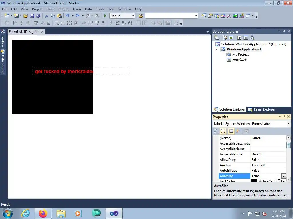The height and width of the screenshot is (219, 293).
Task: Click View Code icon in Solution Explorer
Action: click(239, 38)
